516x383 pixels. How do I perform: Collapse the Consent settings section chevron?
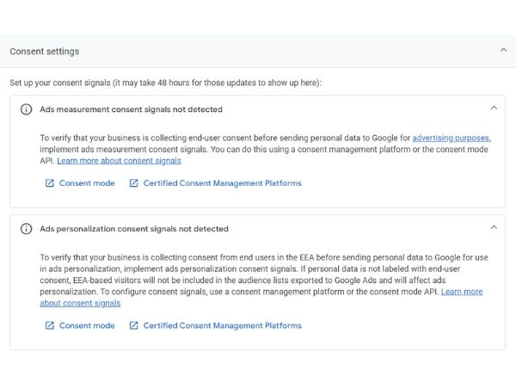tap(503, 51)
